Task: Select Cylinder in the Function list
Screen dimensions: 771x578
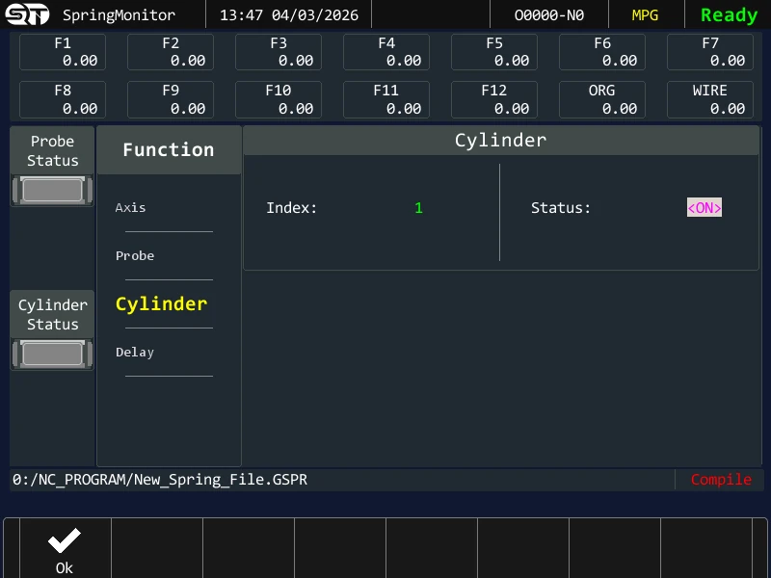Action: tap(161, 303)
